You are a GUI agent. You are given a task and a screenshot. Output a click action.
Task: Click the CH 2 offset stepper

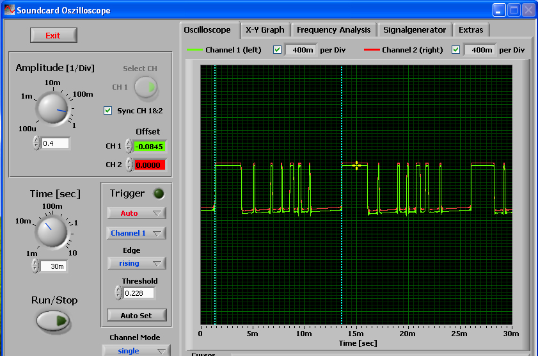[129, 165]
